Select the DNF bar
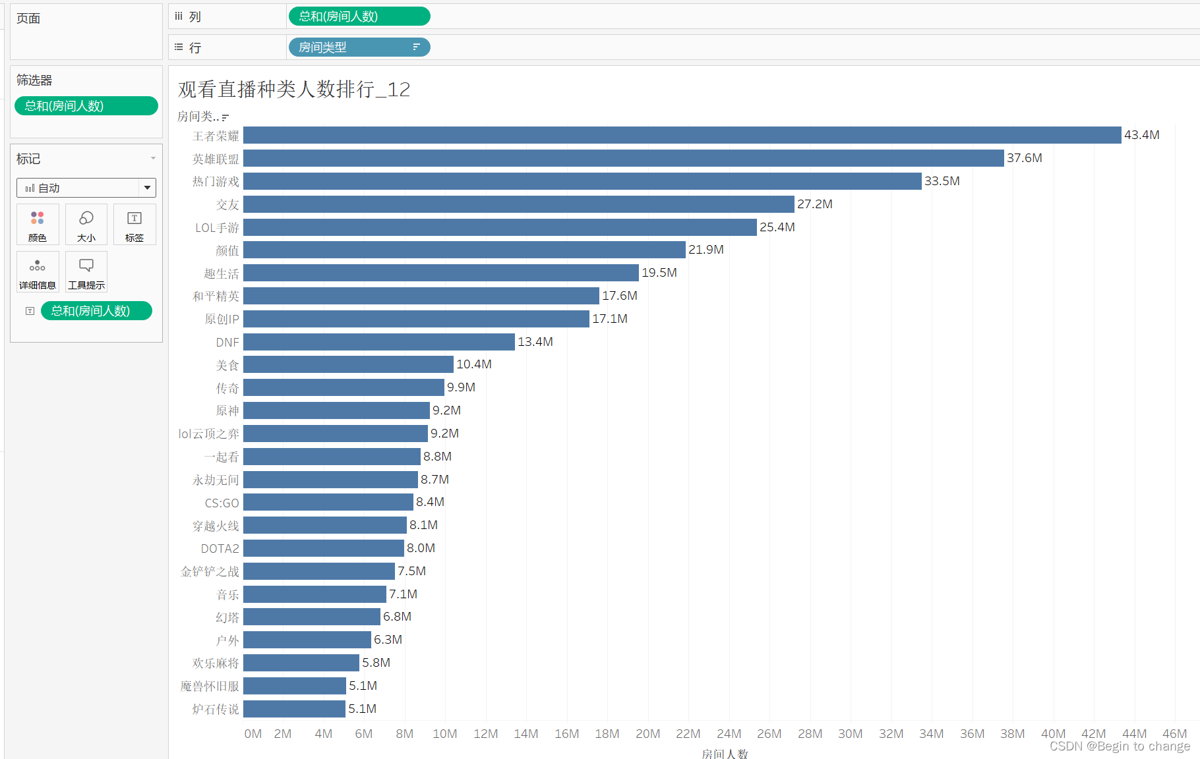 379,342
